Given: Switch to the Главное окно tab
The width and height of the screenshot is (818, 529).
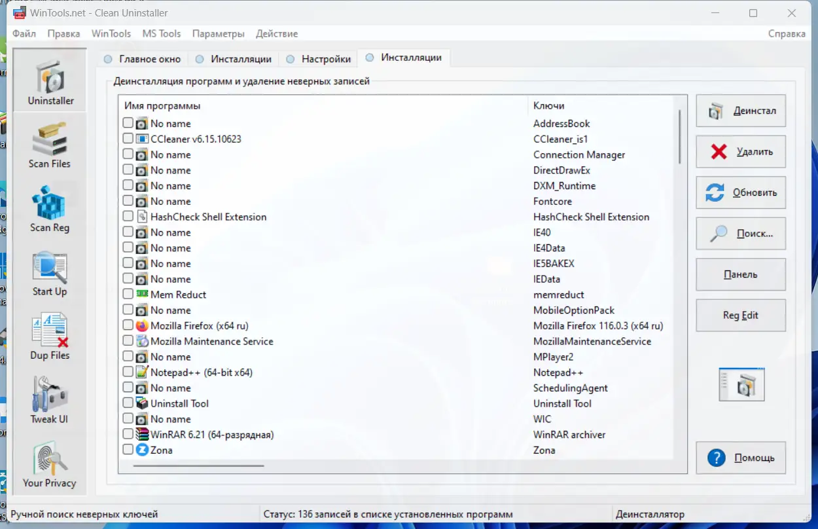Looking at the screenshot, I should 143,59.
